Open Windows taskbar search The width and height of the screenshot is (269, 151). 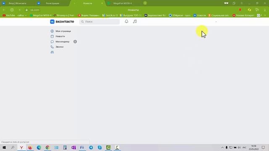click(13, 147)
